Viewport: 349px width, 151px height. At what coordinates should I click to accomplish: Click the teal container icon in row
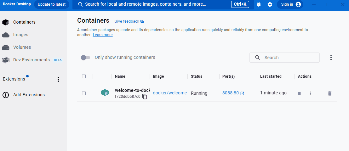tap(105, 93)
